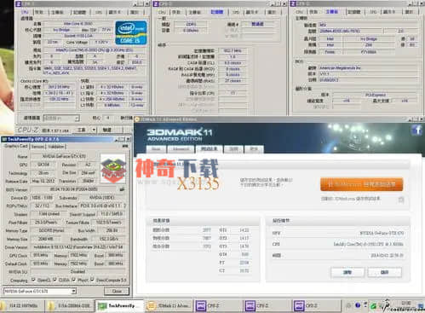This screenshot has height=313, width=425.
Task: Click the NVIDIA GeForce GTX 670 GPU row in 3DMark
Action: pyautogui.click(x=337, y=233)
